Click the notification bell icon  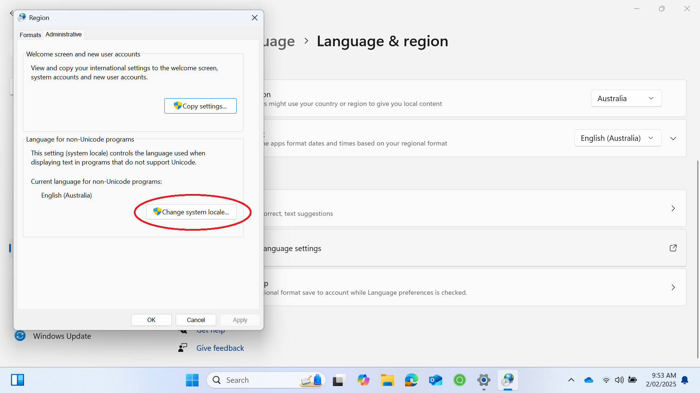(685, 380)
